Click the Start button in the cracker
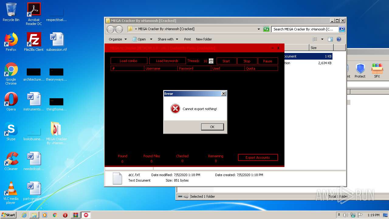 point(226,61)
